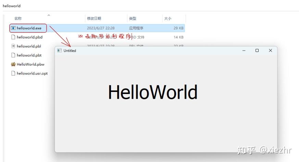The image size is (299, 162).
Task: Select the helloworld.usr.opt file name
Action: point(32,73)
